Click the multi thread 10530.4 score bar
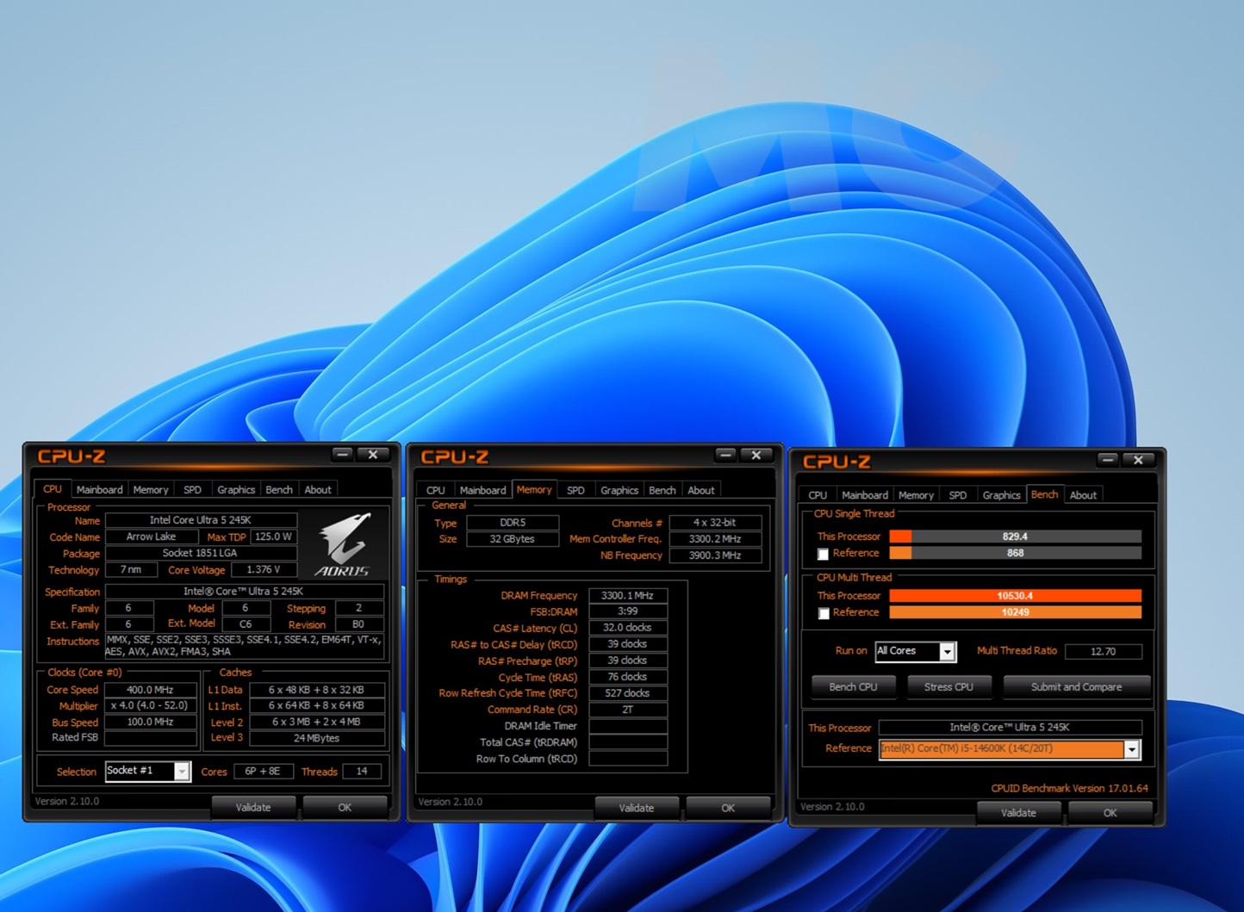Viewport: 1244px width, 912px height. [x=1015, y=596]
